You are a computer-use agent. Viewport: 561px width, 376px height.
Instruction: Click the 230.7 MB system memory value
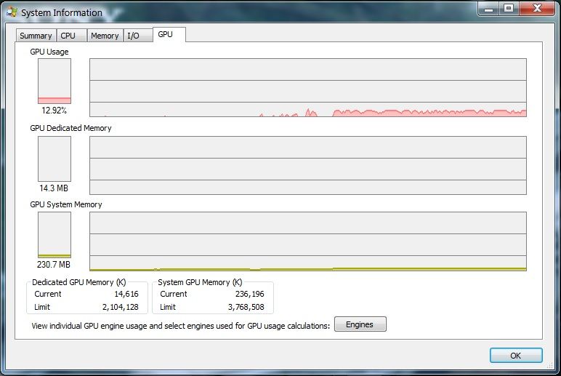pos(54,265)
